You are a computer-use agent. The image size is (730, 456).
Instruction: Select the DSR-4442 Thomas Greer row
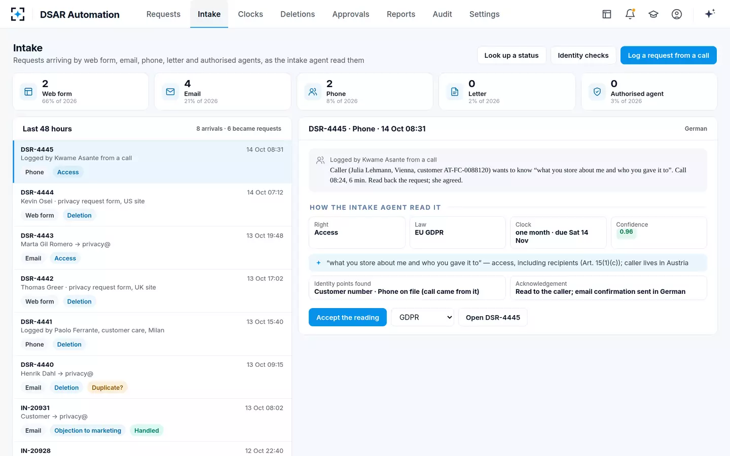(x=152, y=291)
